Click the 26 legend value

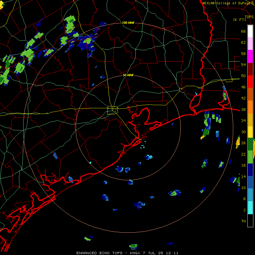point(243,143)
